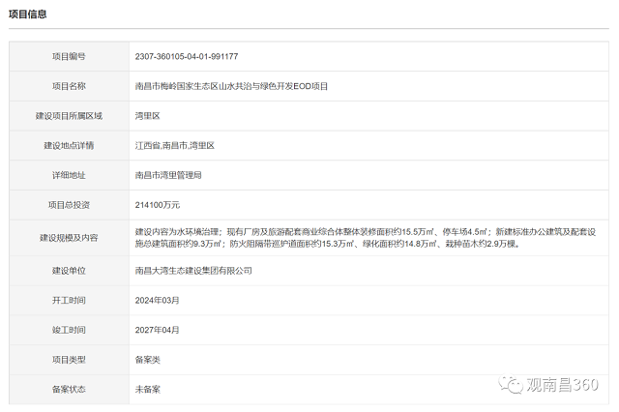Click the 项目编号 label cell
This screenshot has width=619, height=412.
point(69,57)
